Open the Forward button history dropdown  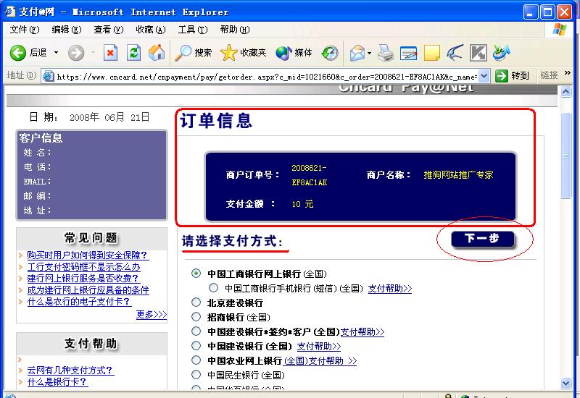(x=93, y=53)
